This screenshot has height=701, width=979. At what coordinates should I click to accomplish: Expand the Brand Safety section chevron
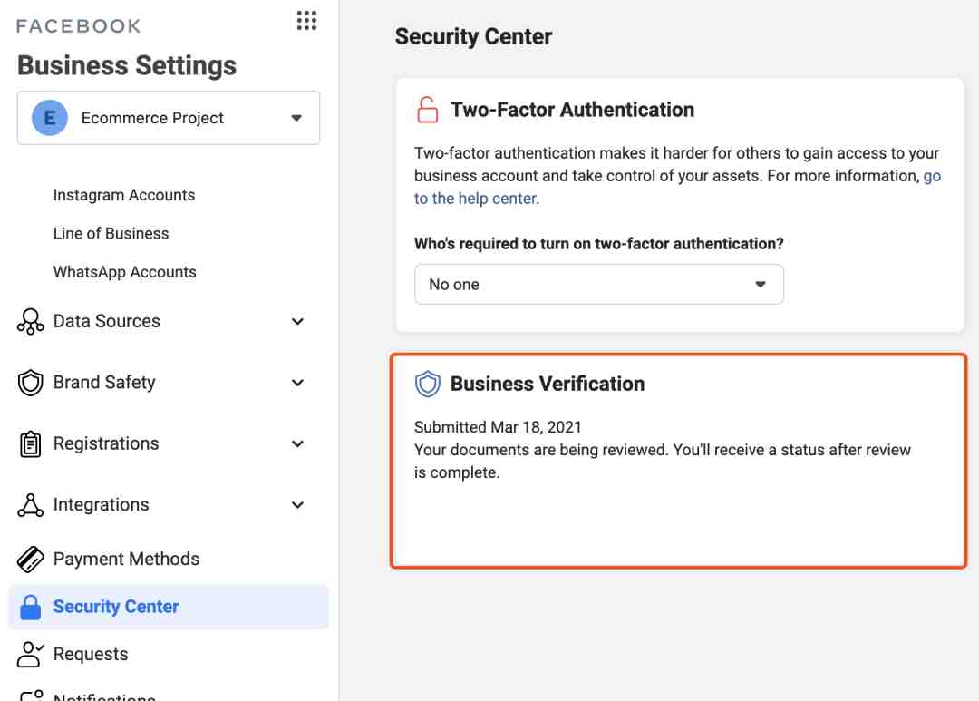297,383
